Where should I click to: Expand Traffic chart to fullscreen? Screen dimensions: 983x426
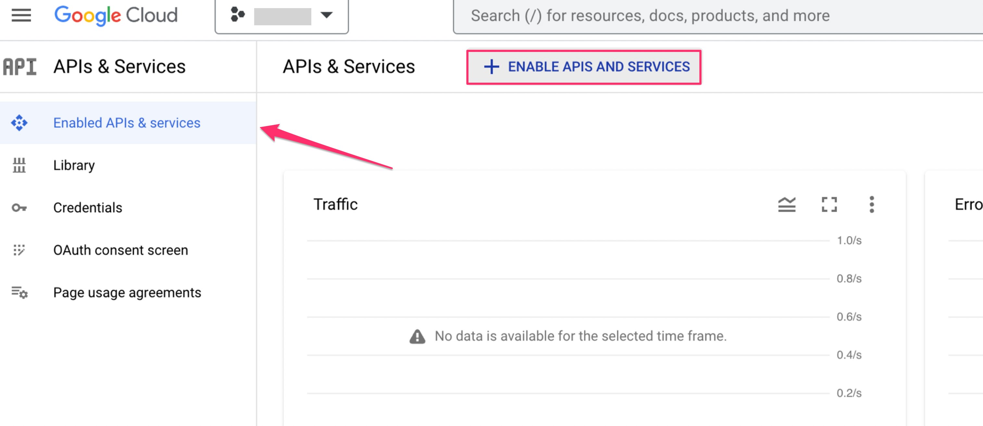[829, 205]
